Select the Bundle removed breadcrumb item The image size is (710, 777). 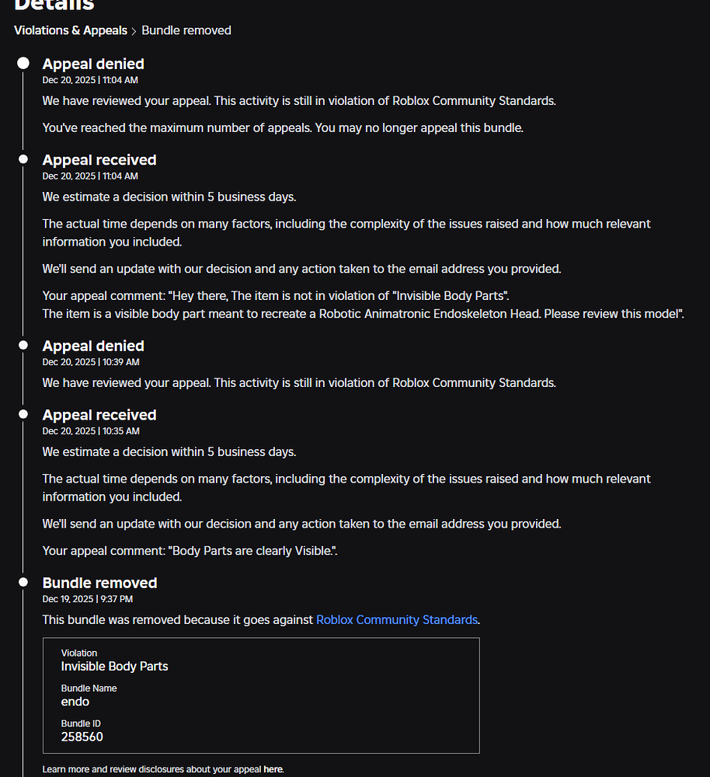186,30
